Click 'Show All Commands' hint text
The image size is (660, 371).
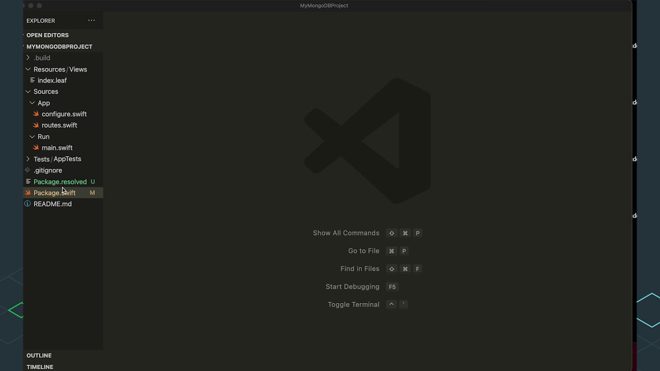346,233
